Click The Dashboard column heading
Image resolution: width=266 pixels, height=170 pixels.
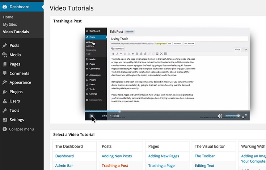click(69, 146)
